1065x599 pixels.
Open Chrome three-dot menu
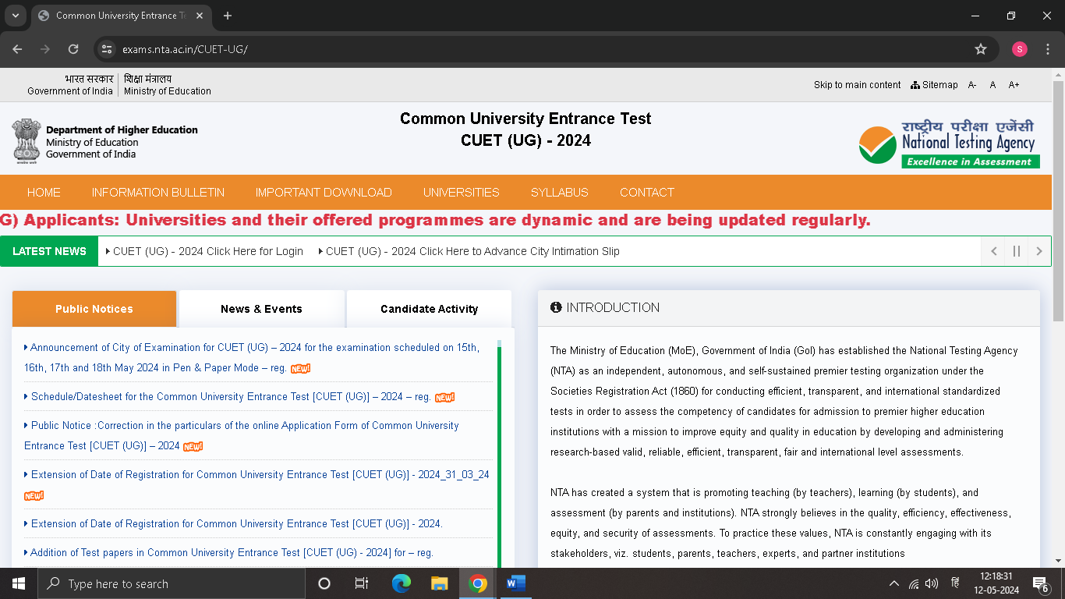(1047, 49)
